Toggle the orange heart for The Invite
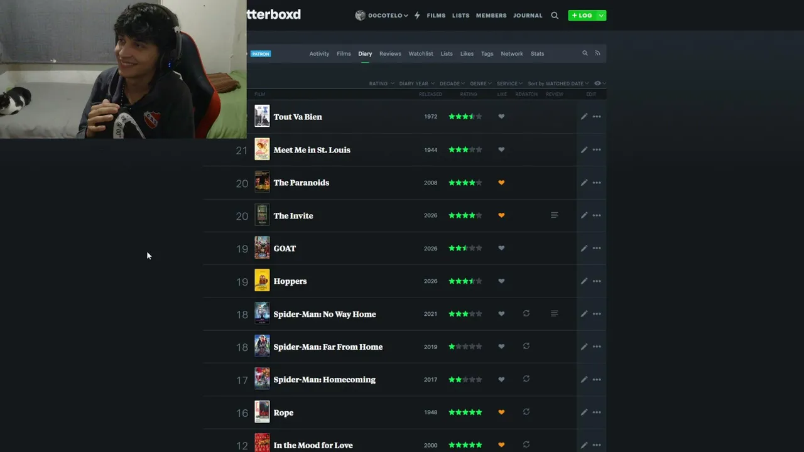The height and width of the screenshot is (452, 804). coord(501,215)
